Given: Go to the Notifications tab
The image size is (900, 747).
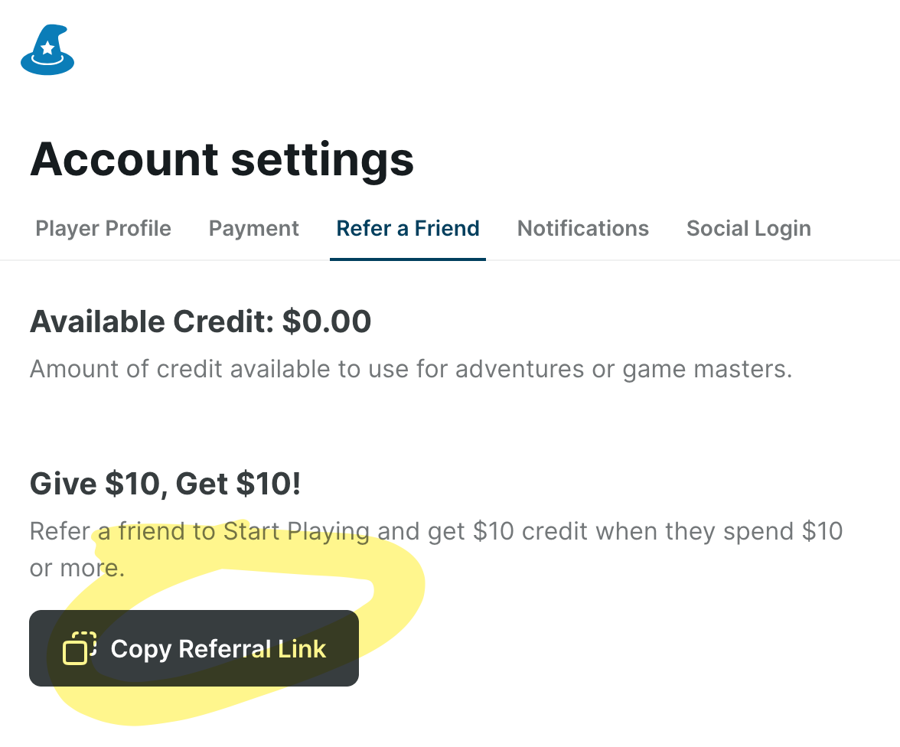Looking at the screenshot, I should (582, 228).
